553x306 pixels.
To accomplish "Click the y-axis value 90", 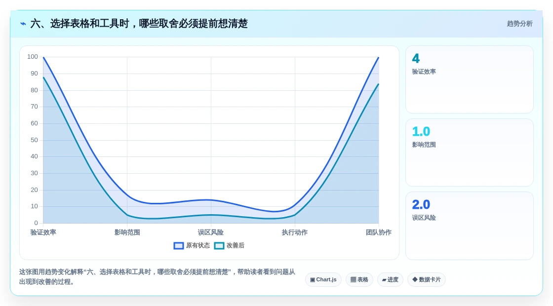I will (x=34, y=74).
